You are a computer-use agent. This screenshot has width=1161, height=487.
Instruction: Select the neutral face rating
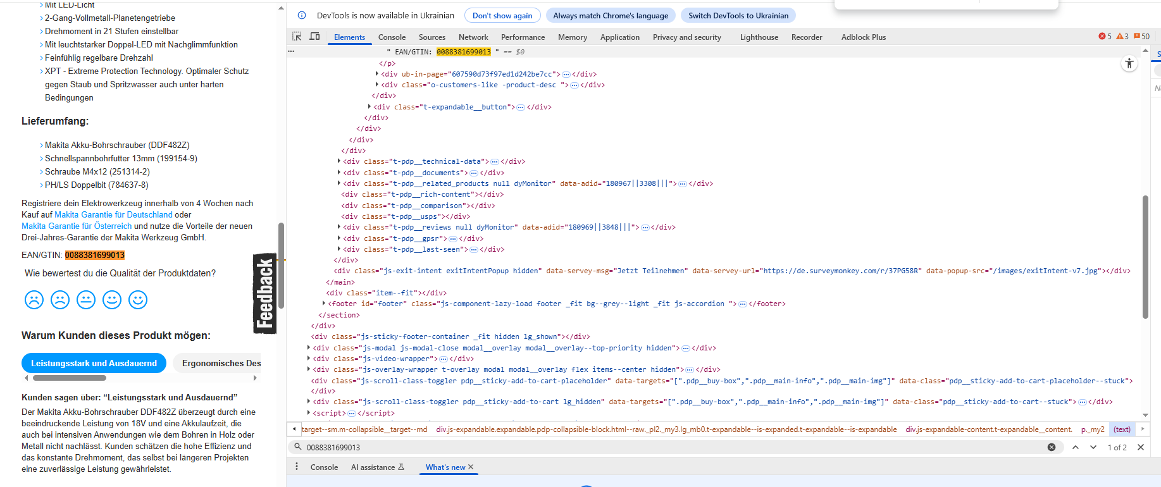coord(86,300)
